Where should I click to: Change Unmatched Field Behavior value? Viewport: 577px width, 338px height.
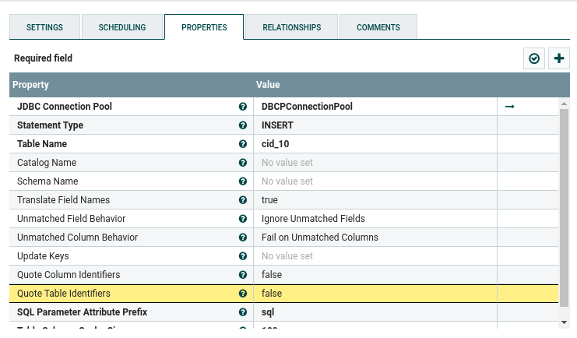(x=374, y=219)
